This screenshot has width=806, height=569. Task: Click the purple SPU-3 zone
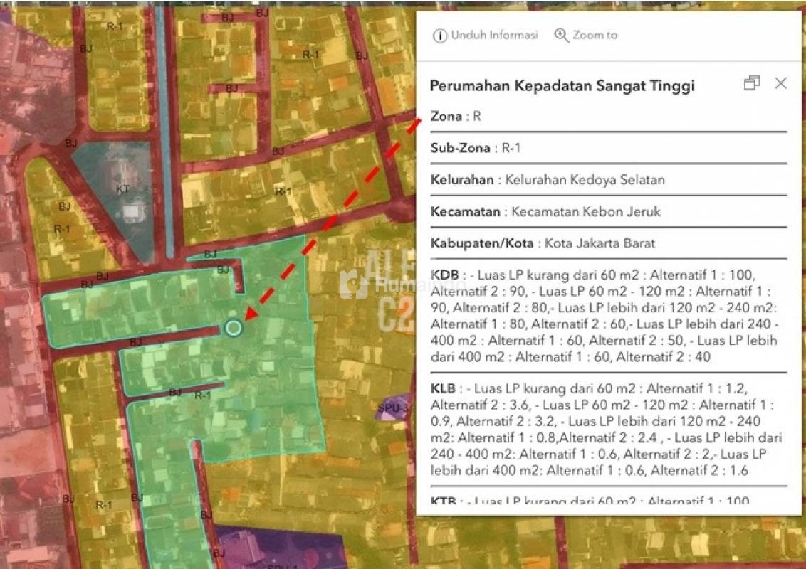point(393,407)
